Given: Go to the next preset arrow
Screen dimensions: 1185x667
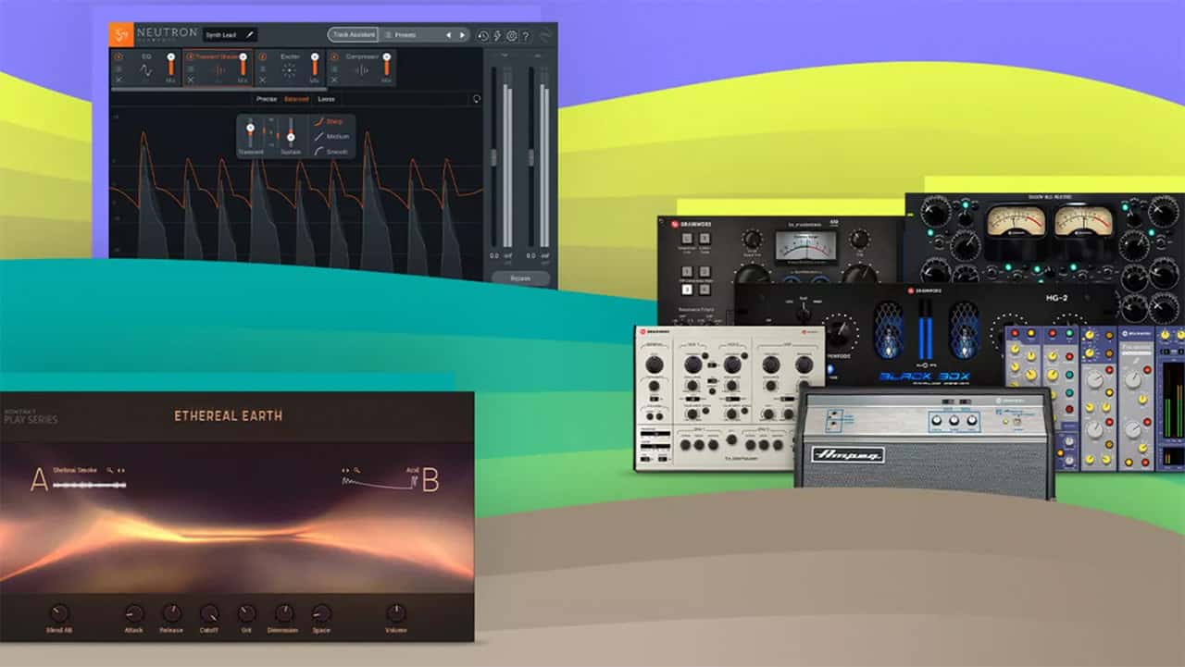Looking at the screenshot, I should (x=463, y=35).
